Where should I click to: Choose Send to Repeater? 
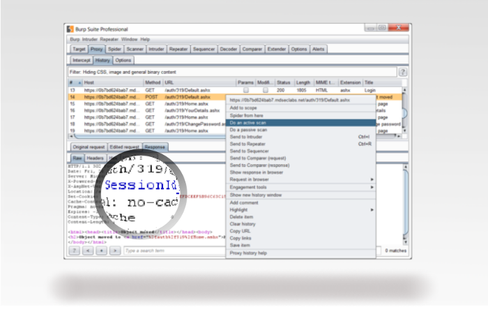pyautogui.click(x=300, y=144)
